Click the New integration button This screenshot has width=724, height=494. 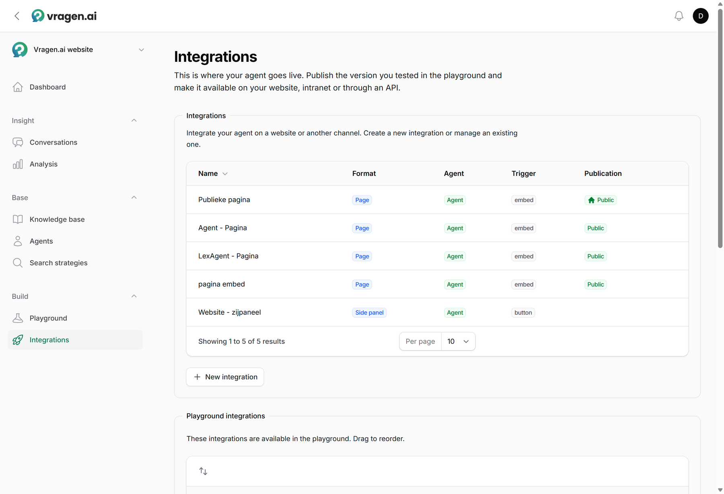[x=225, y=377]
